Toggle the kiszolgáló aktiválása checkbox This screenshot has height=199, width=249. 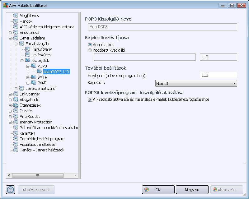[x=90, y=99]
